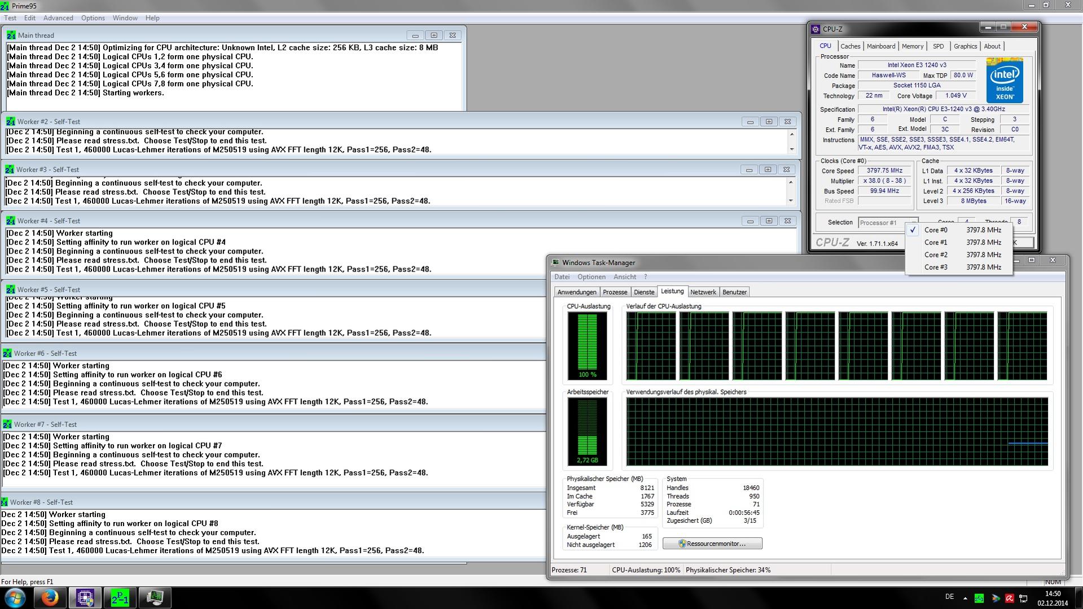Select Core #3 in the core list
Image resolution: width=1083 pixels, height=609 pixels.
click(959, 268)
